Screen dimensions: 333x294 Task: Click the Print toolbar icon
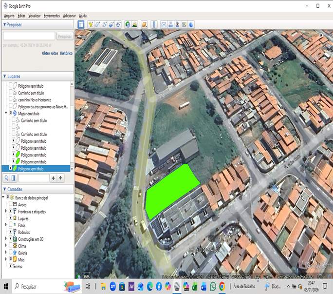[x=170, y=24]
